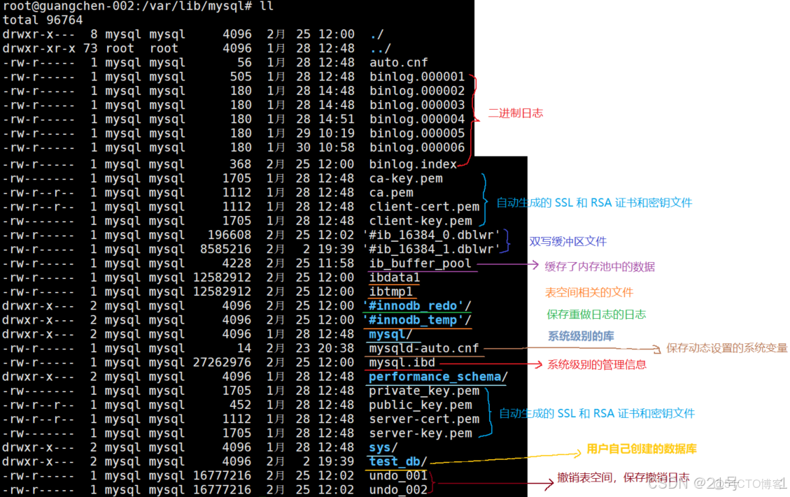This screenshot has height=497, width=790.
Task: Click the ./ current directory entry
Action: 376,34
